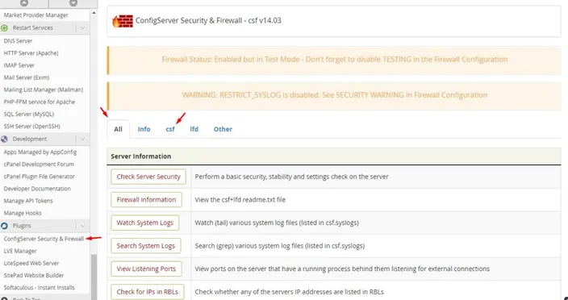
Task: Select the All tab
Action: [118, 129]
